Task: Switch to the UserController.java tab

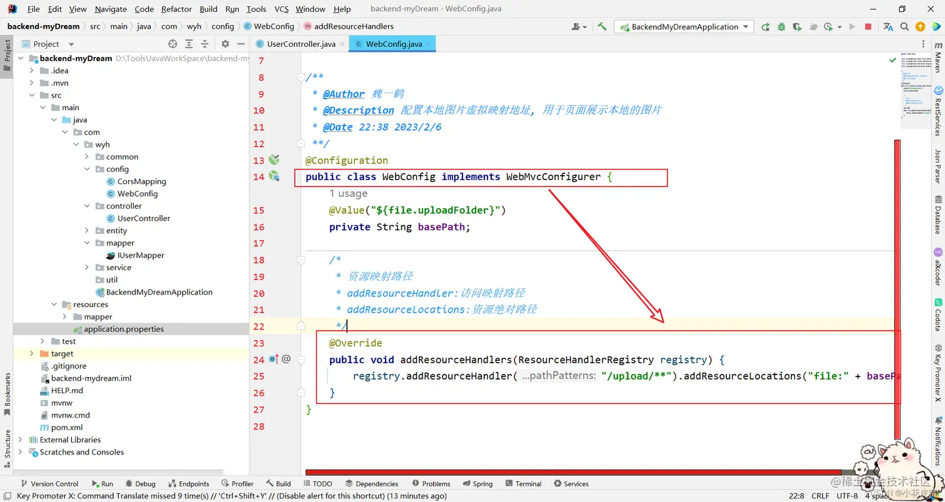Action: pos(301,44)
